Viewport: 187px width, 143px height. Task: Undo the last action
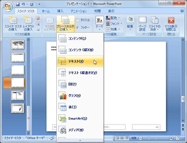pos(23,4)
